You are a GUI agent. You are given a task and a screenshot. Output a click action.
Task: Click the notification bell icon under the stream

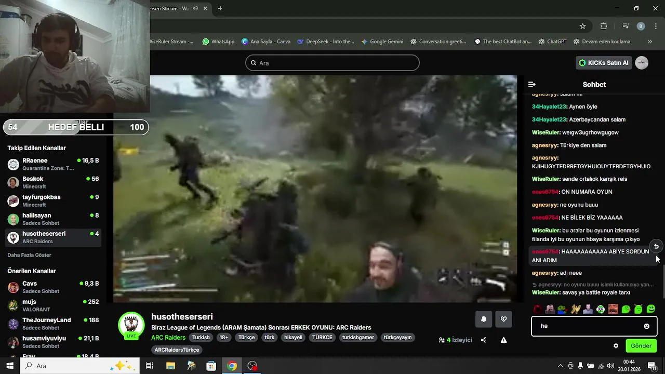coord(484,319)
